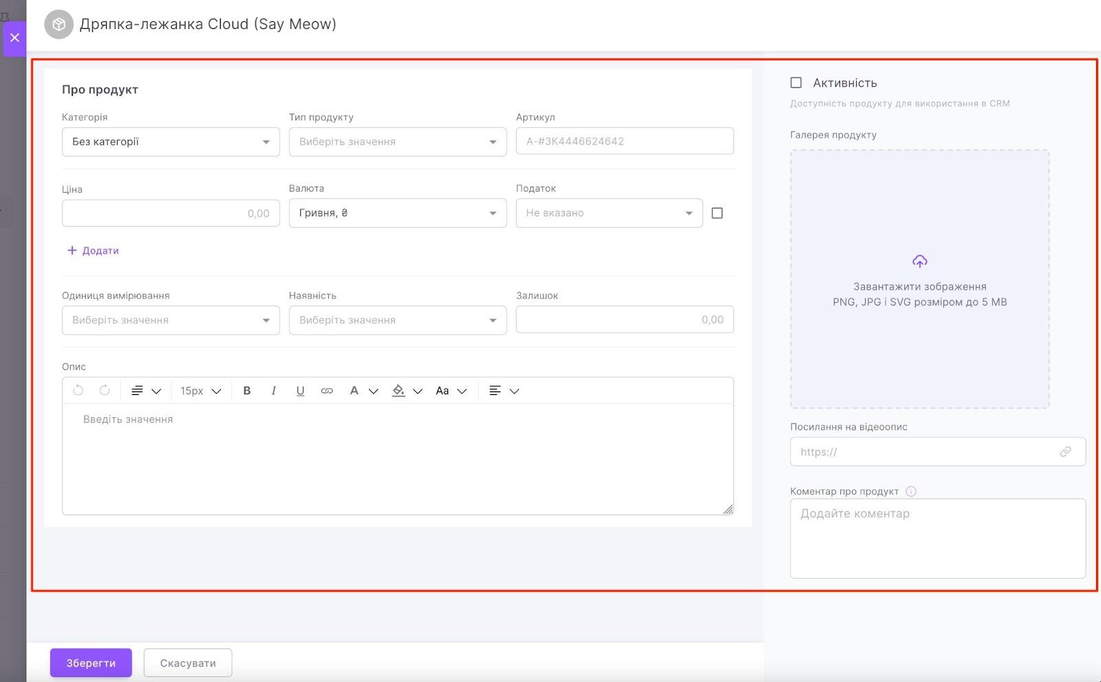Enable the Активність checkbox
Screen dimensions: 1101x682
point(796,83)
